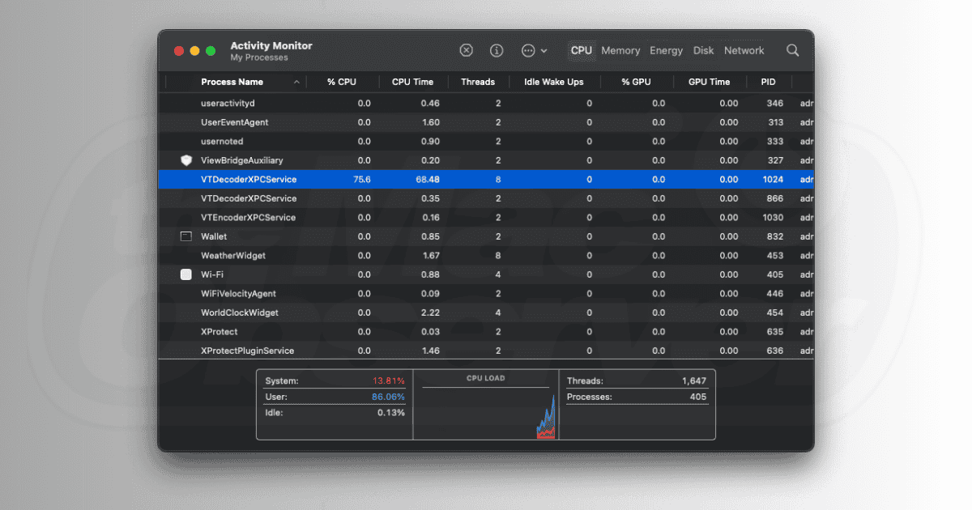
Task: Click the Wi-Fi process icon
Action: tap(186, 274)
